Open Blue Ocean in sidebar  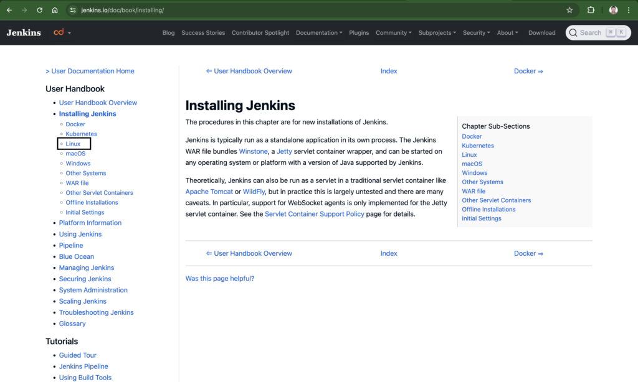pyautogui.click(x=77, y=256)
